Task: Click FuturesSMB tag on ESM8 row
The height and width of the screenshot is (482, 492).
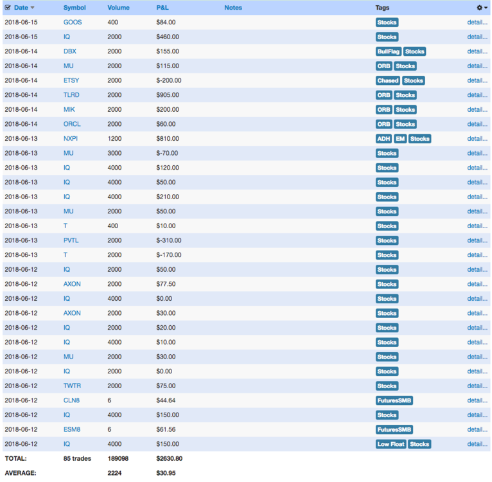Action: pyautogui.click(x=394, y=429)
